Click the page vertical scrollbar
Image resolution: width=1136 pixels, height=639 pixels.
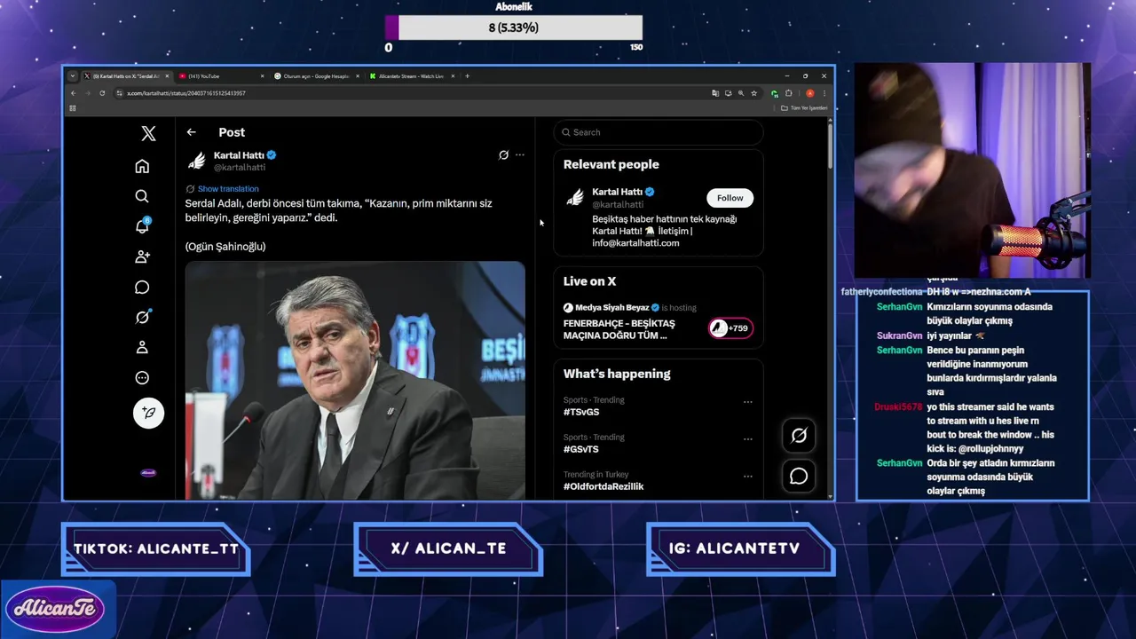point(830,145)
